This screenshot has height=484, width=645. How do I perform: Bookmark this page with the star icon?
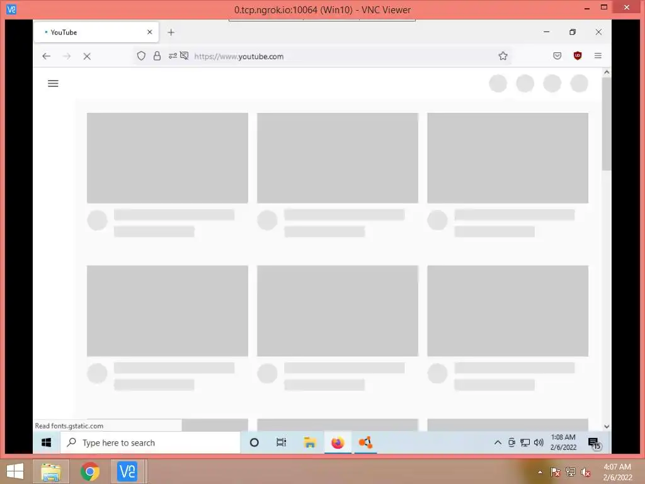(x=503, y=56)
